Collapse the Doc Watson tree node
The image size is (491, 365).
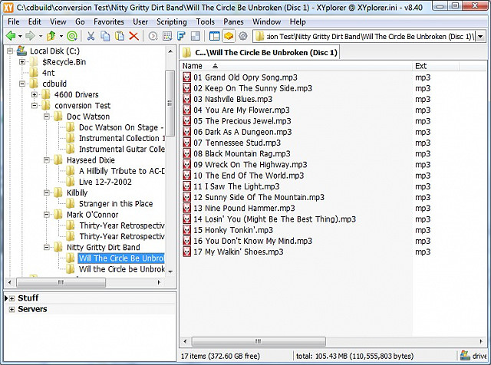click(x=46, y=117)
